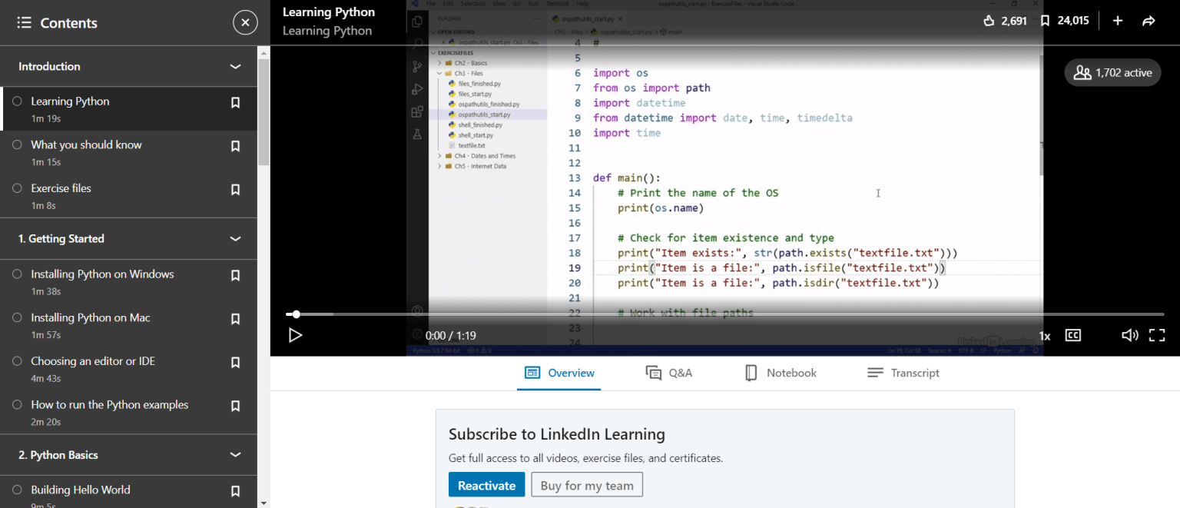The width and height of the screenshot is (1180, 508).
Task: Seek using the video progress bar
Action: [730, 314]
